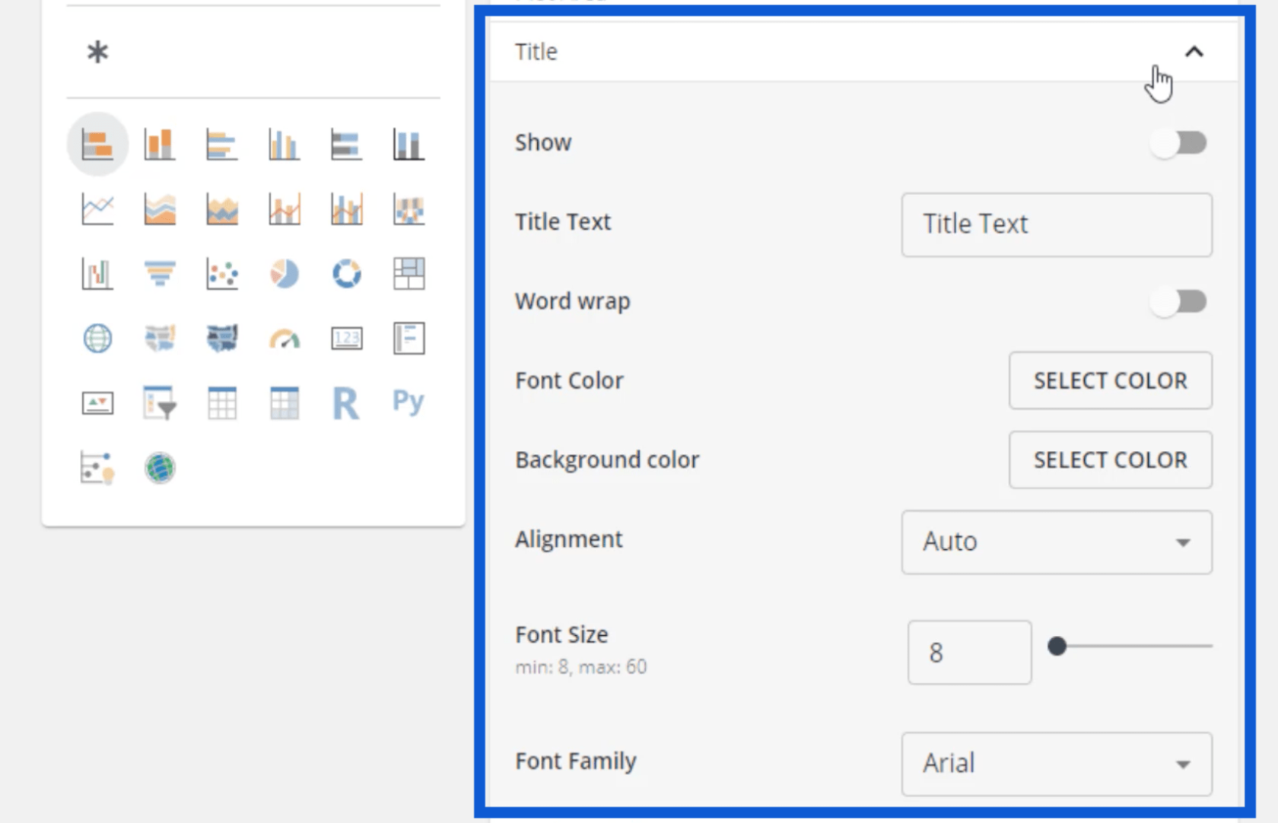Select the multi-row card visual
This screenshot has height=823, width=1278.
(x=409, y=338)
